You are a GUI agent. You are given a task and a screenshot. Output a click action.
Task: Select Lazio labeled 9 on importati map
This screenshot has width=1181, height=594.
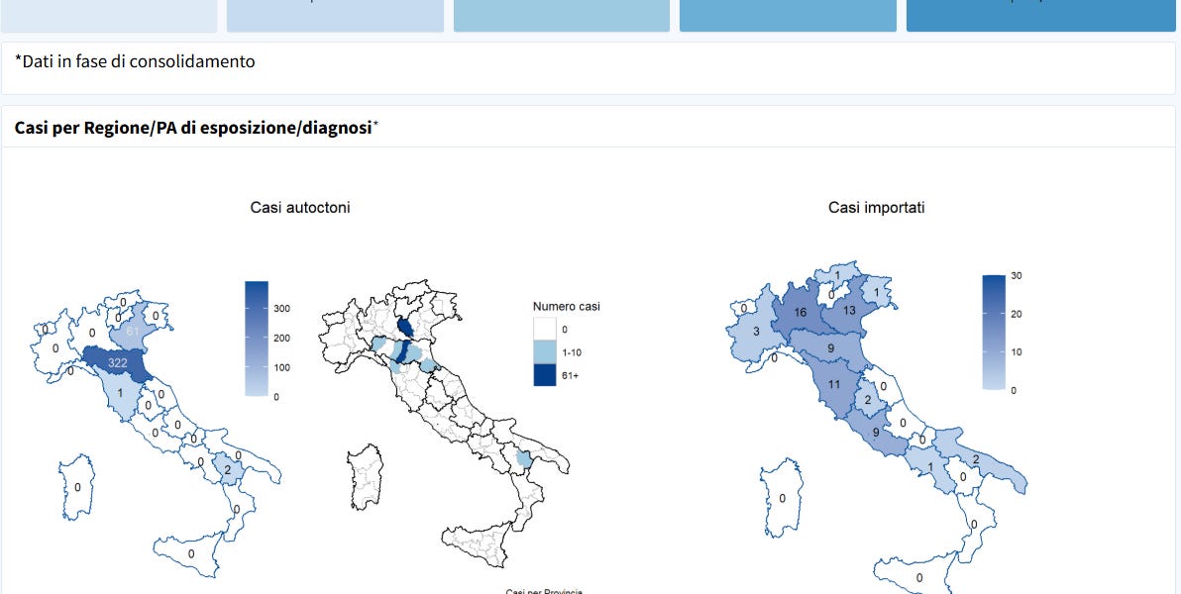click(875, 432)
